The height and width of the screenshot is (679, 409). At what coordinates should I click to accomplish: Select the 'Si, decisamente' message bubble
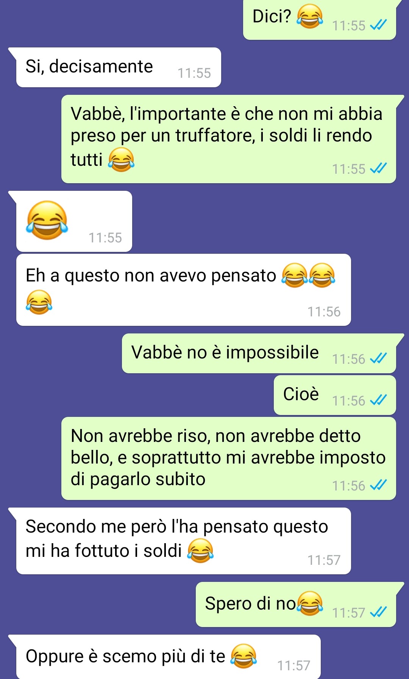tap(119, 67)
